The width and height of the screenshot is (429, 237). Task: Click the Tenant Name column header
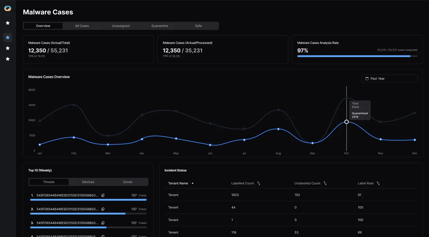(x=178, y=183)
